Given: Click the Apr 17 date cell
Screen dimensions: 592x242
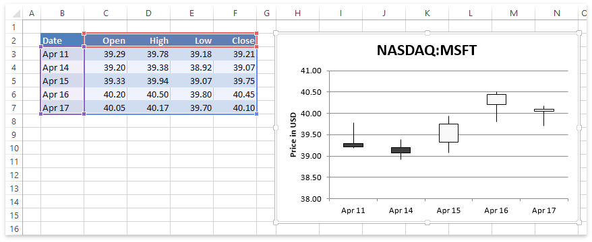Looking at the screenshot, I should pos(62,108).
